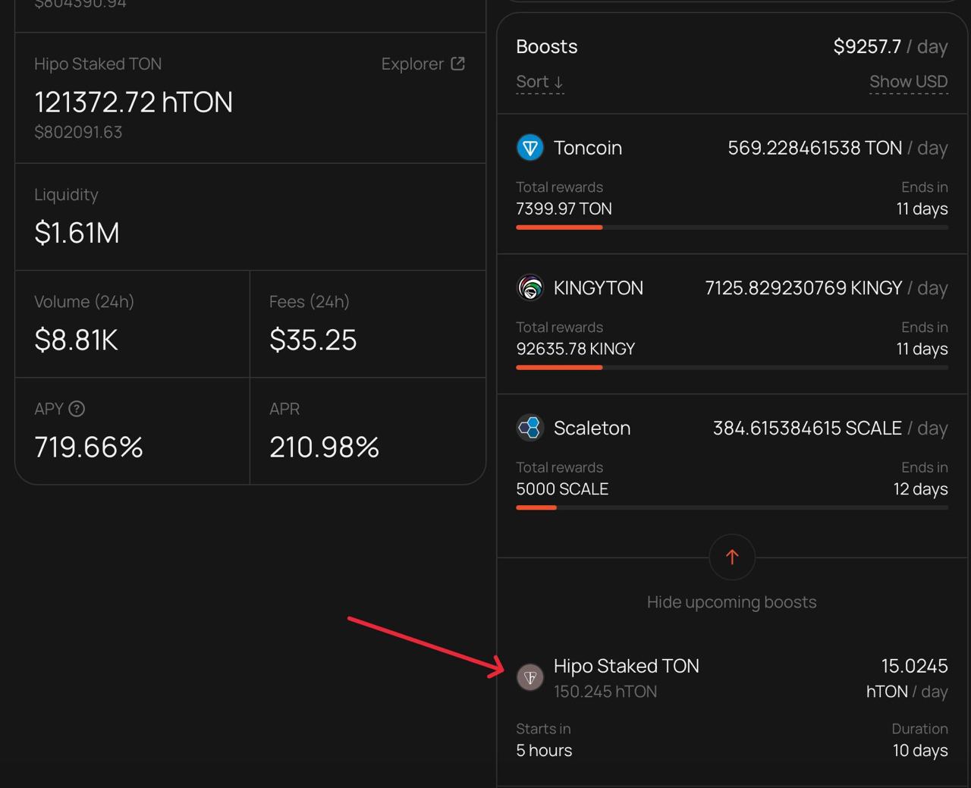Click the 15.0245 hTON per day rate
Screen dimensions: 971x788
tap(907, 679)
